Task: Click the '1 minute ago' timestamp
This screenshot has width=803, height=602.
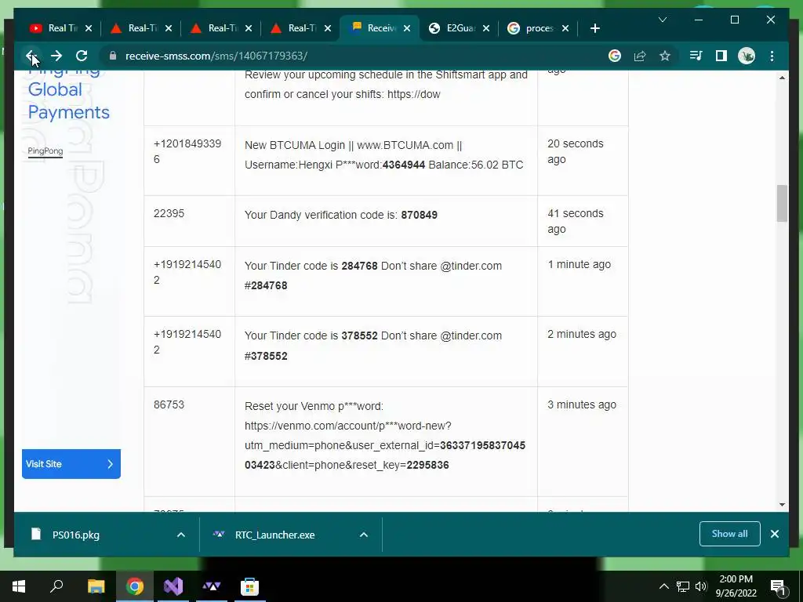Action: click(x=580, y=265)
